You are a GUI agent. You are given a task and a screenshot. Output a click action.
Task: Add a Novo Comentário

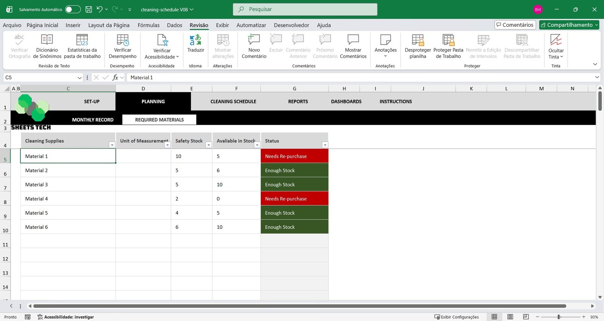[254, 40]
